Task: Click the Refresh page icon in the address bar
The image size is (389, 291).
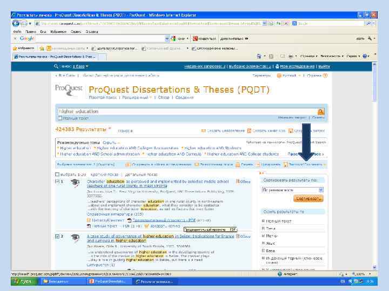Action: [x=279, y=24]
